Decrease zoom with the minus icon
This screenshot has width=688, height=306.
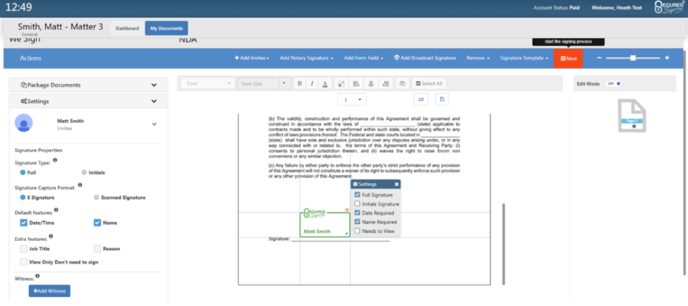pyautogui.click(x=599, y=58)
